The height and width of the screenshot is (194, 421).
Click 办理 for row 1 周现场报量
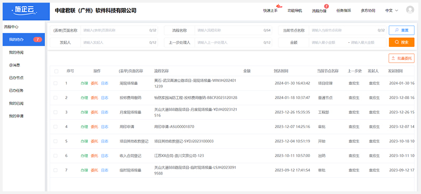84,83
